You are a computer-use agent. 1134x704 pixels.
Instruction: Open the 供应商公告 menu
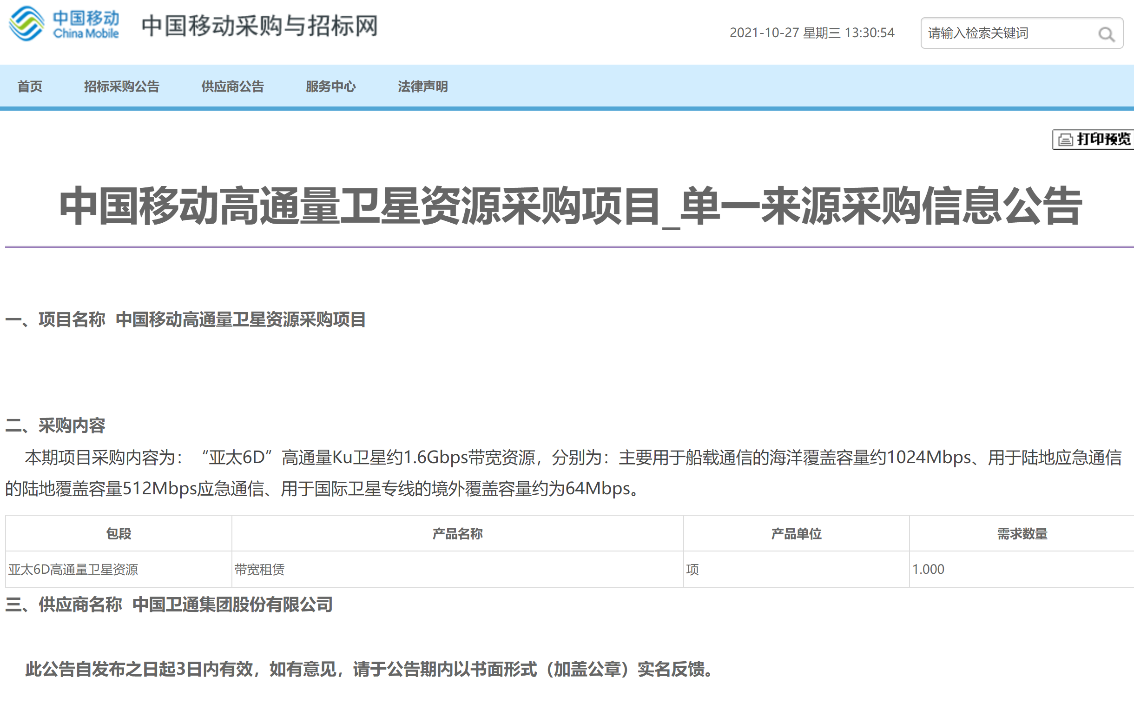point(233,86)
